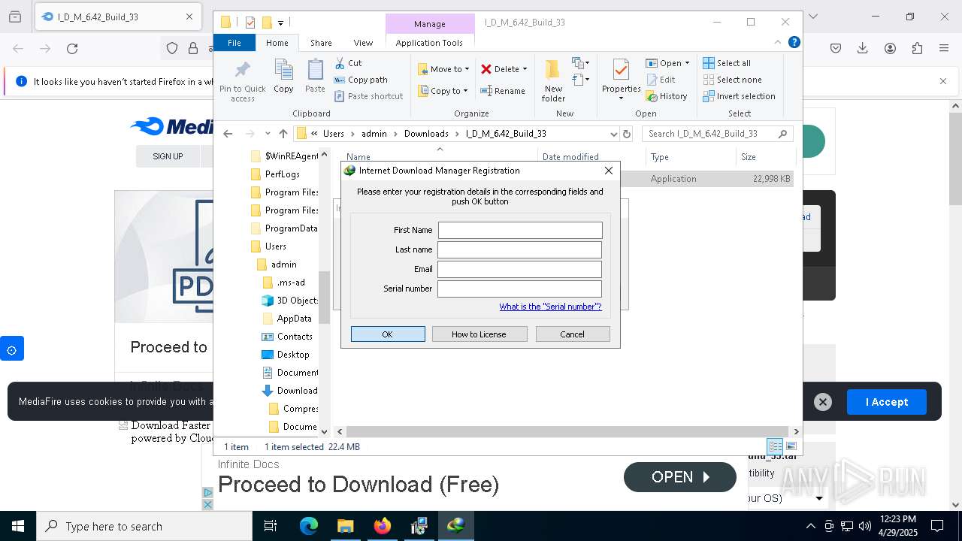This screenshot has height=541, width=962.
Task: Click Select all in Select group
Action: 726,63
